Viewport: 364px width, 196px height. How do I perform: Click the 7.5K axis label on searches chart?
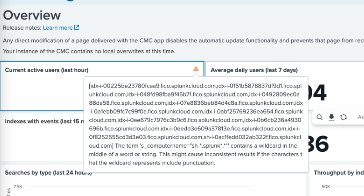(18, 187)
